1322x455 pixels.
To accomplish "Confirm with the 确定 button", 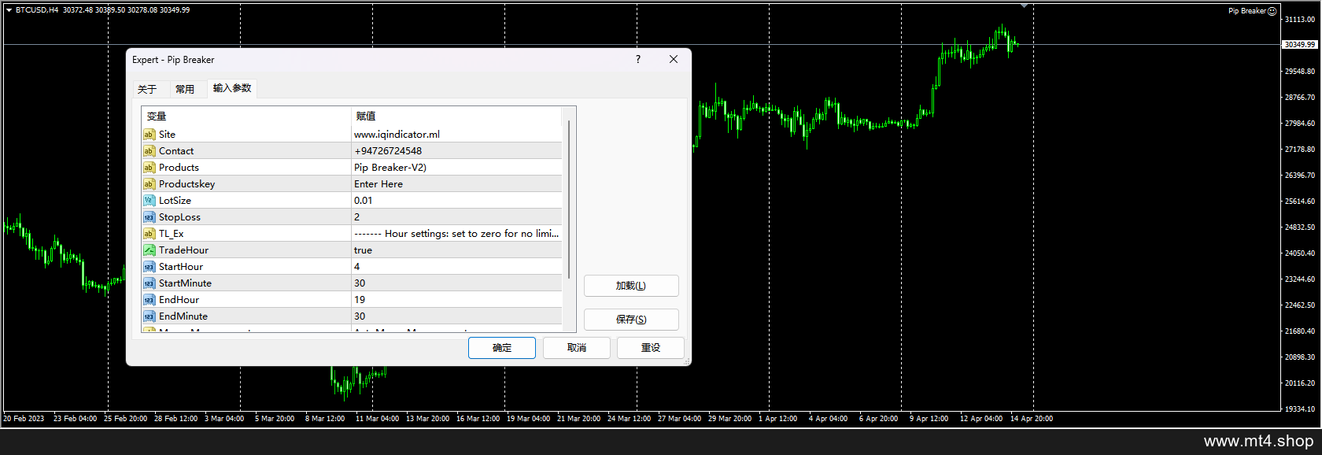I will coord(502,348).
